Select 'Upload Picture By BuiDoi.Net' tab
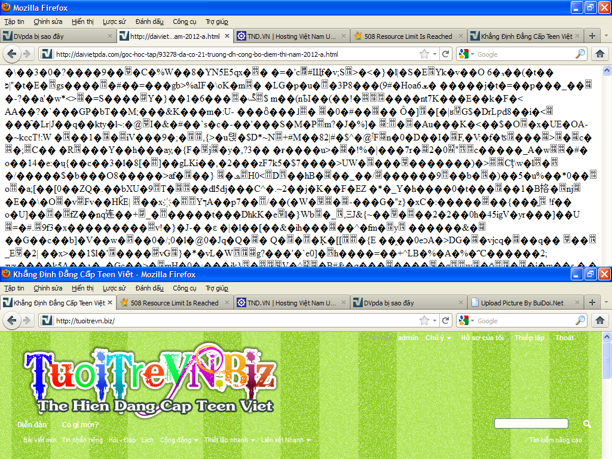Image resolution: width=612 pixels, height=459 pixels. pos(522,303)
